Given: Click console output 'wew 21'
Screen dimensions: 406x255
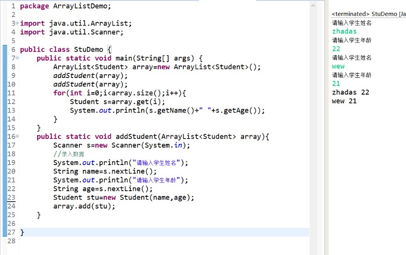Looking at the screenshot, I should click(x=345, y=101).
